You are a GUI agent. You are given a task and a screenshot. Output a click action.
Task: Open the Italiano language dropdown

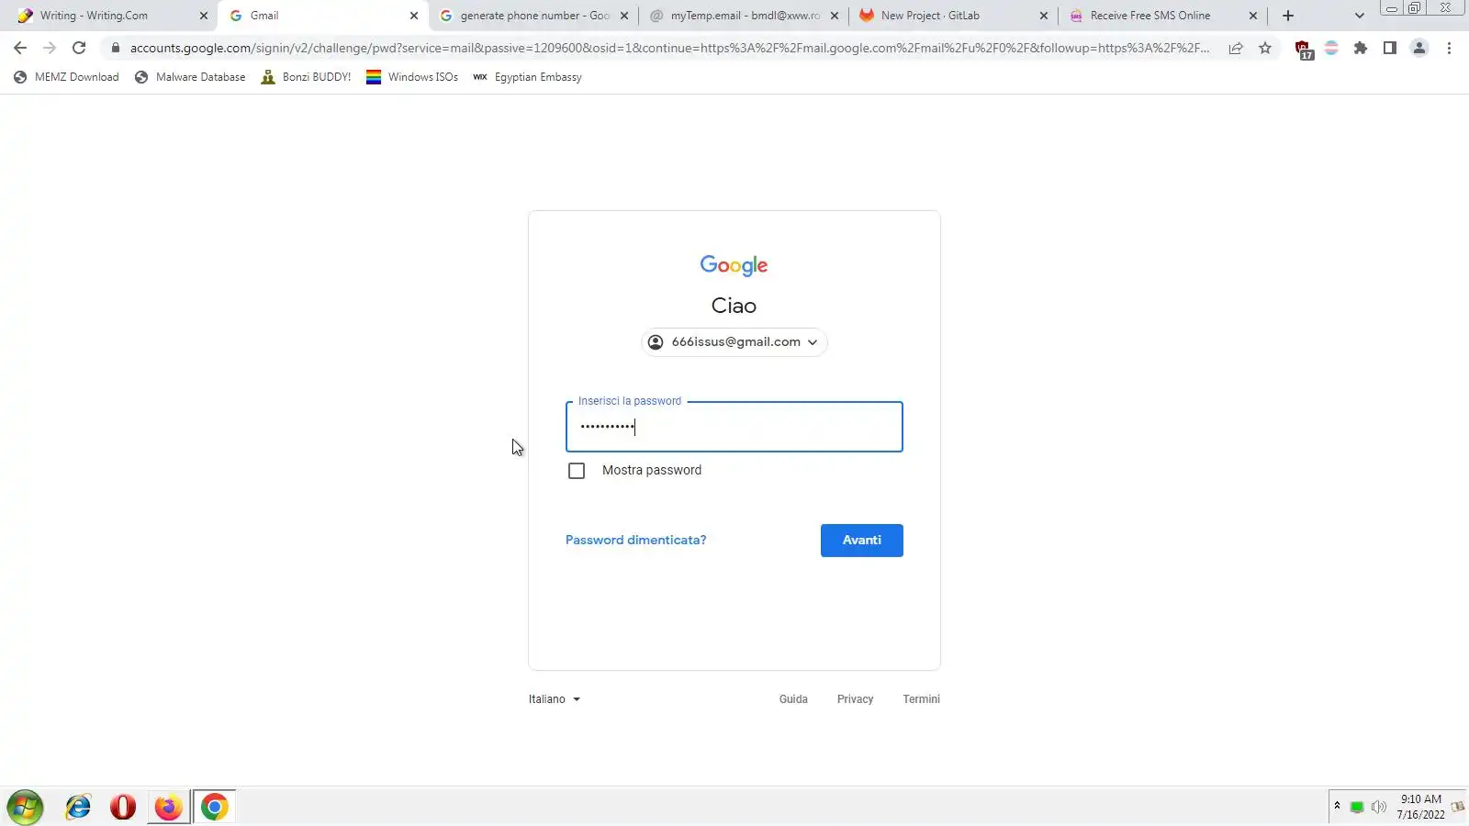[x=555, y=699]
